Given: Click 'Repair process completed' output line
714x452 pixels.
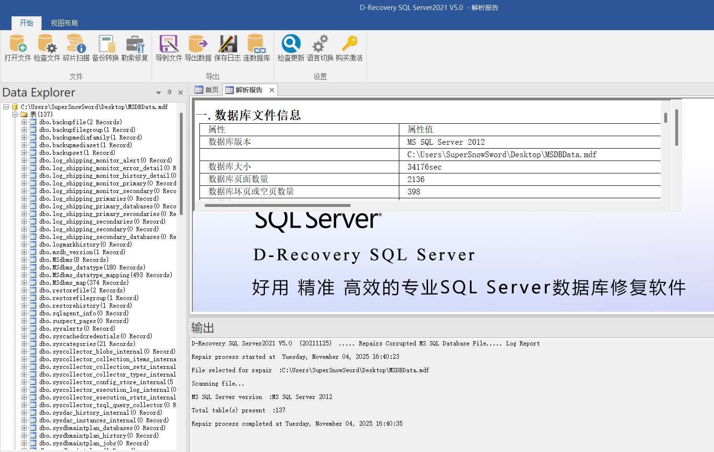Looking at the screenshot, I should 297,424.
